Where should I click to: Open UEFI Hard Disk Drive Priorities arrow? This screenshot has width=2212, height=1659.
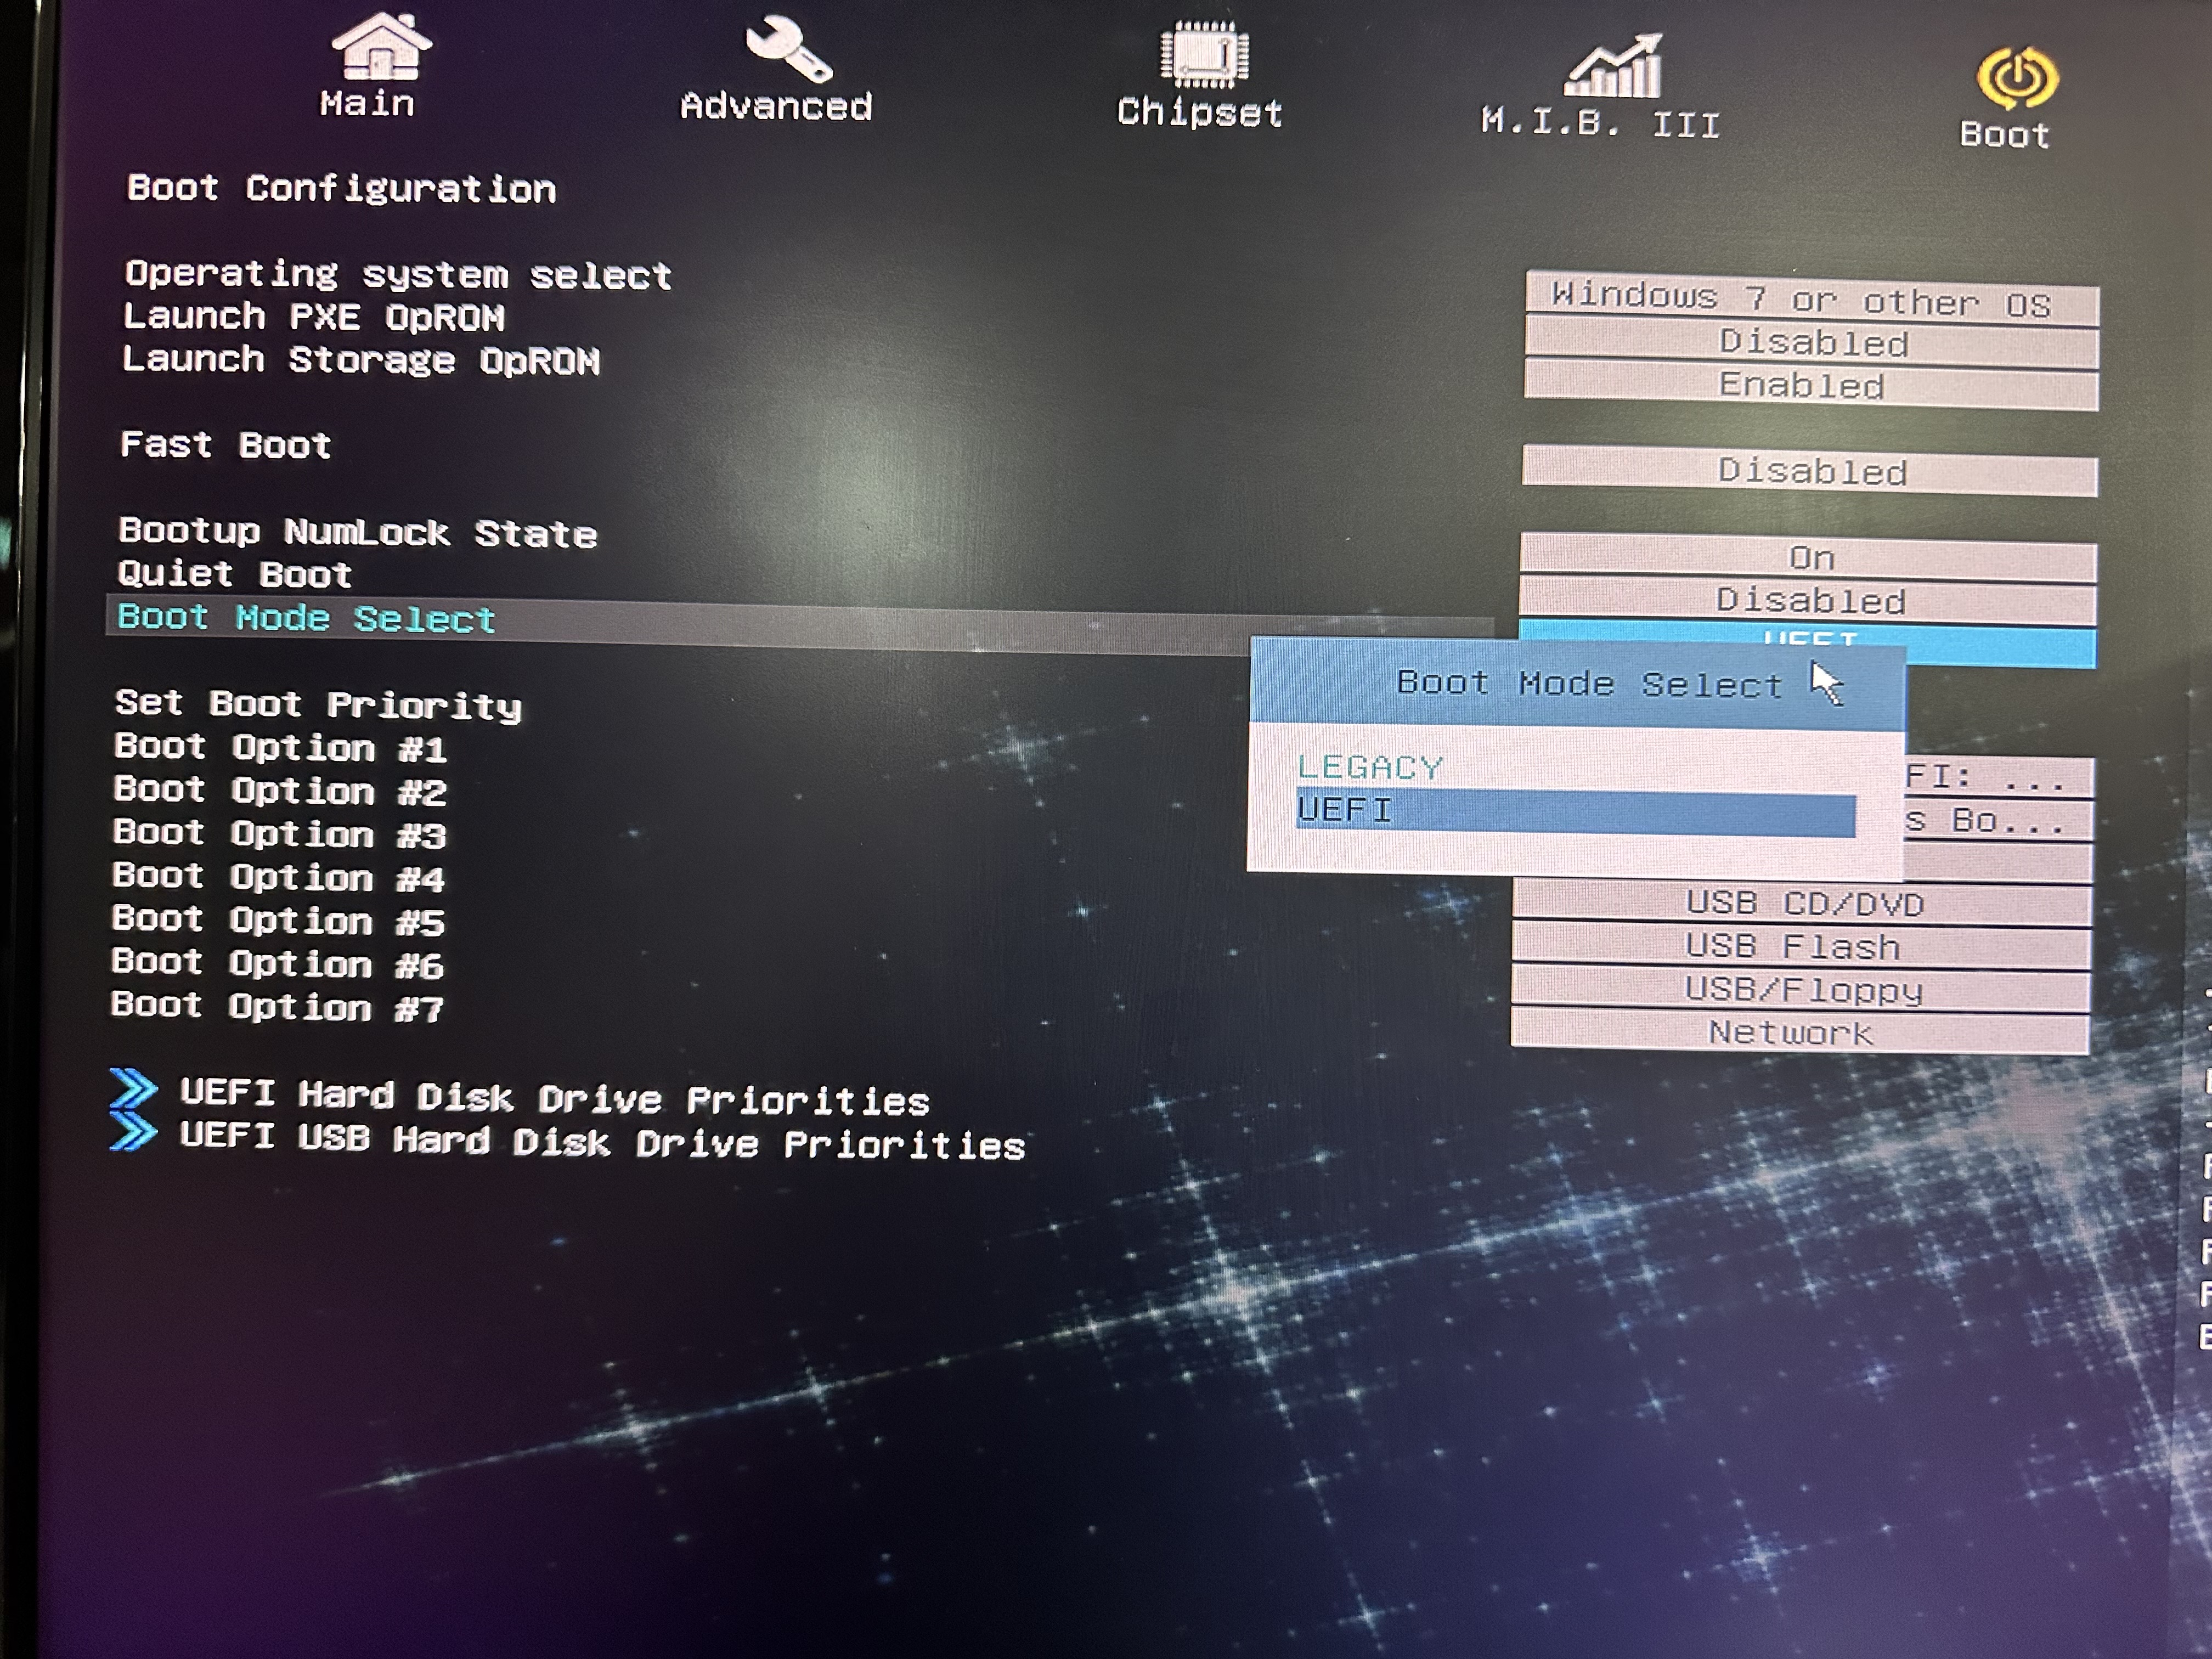pyautogui.click(x=134, y=1089)
